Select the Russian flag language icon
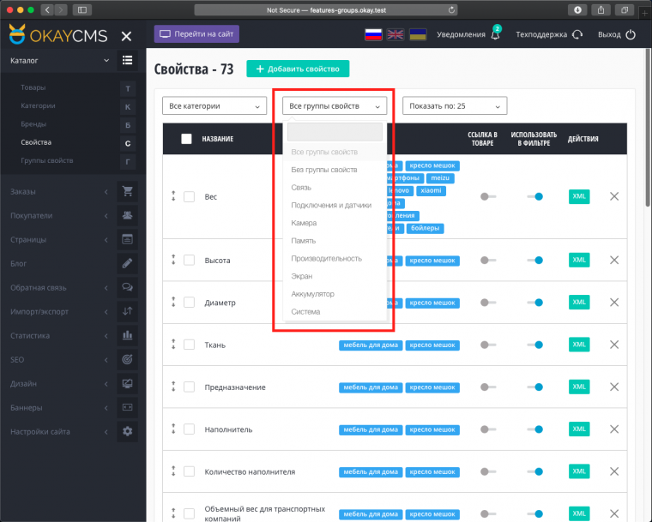This screenshot has height=522, width=652. pos(373,35)
